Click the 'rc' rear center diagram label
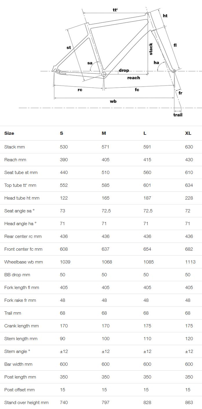Viewport: 202px width, 409px height. 80,90
